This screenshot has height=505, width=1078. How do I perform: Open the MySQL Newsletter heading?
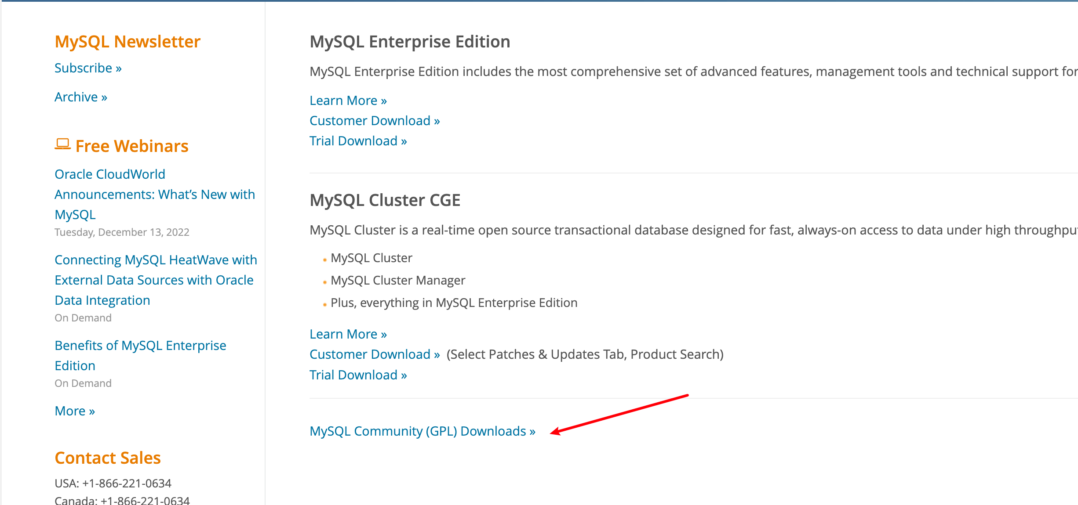[x=127, y=42]
